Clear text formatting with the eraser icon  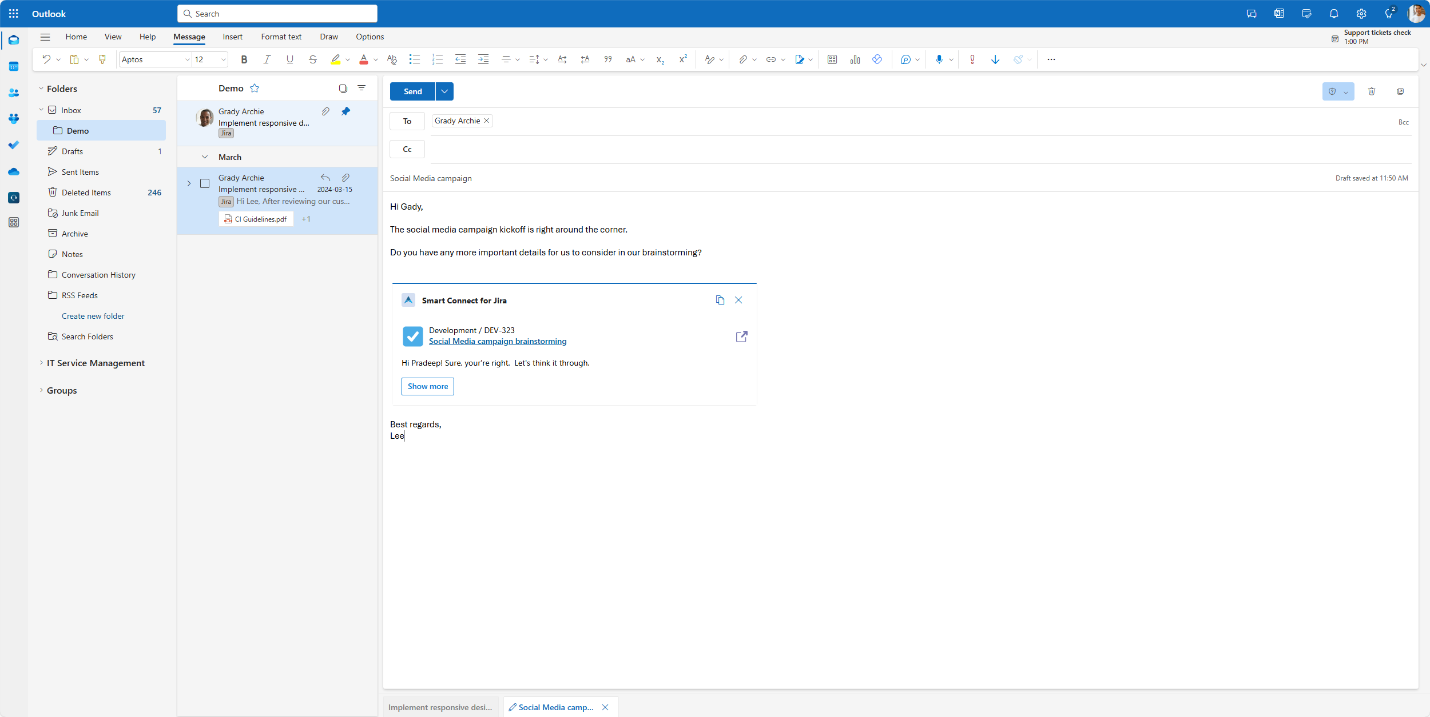pyautogui.click(x=392, y=59)
